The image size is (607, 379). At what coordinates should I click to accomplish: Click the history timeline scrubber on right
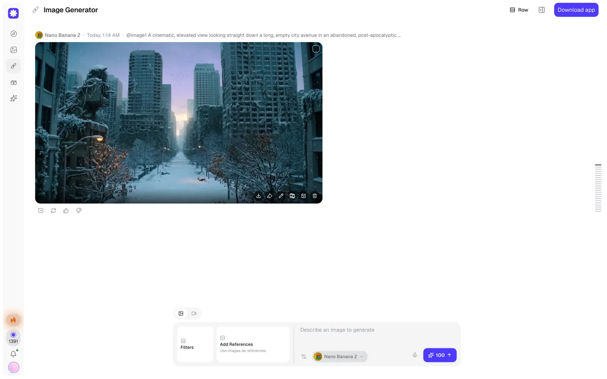coord(598,188)
